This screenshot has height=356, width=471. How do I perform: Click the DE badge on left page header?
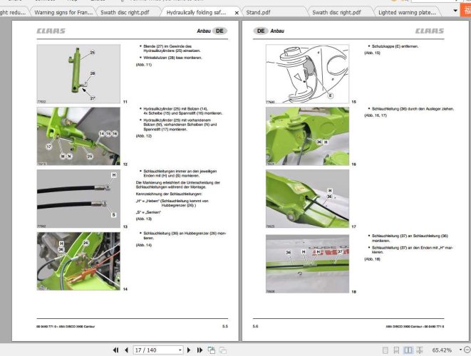point(219,31)
